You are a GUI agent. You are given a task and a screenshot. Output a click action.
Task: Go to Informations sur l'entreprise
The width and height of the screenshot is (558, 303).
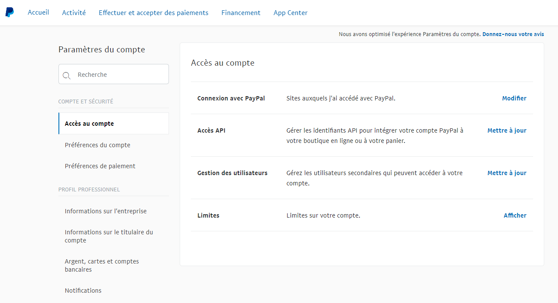click(x=106, y=211)
